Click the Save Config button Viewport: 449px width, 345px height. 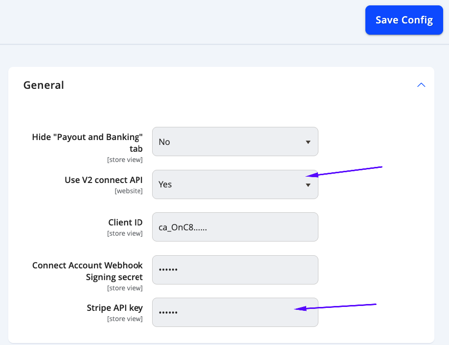click(404, 20)
